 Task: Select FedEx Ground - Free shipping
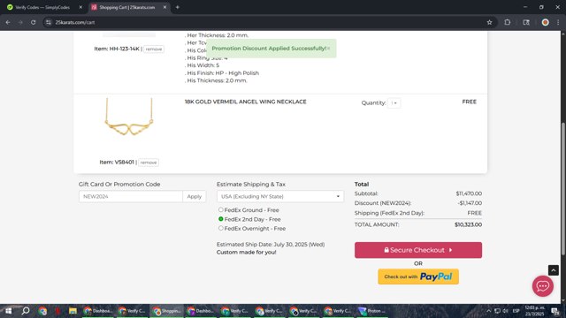(x=220, y=209)
